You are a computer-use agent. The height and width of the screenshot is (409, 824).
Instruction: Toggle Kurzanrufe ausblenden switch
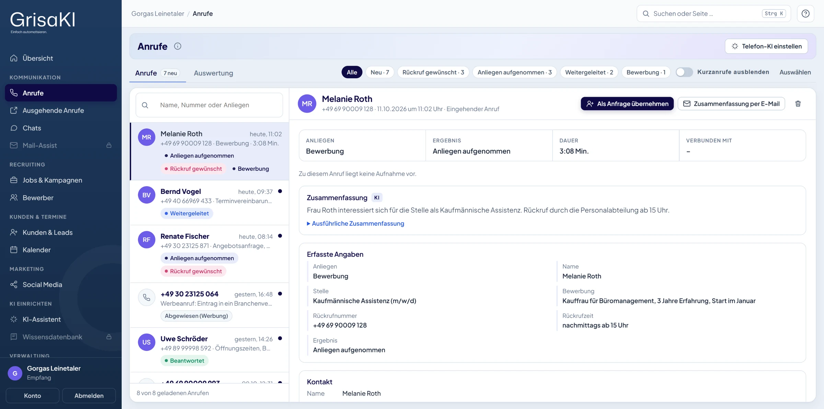click(684, 72)
